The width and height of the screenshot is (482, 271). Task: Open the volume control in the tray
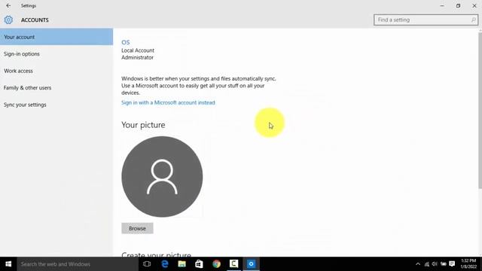(435, 264)
